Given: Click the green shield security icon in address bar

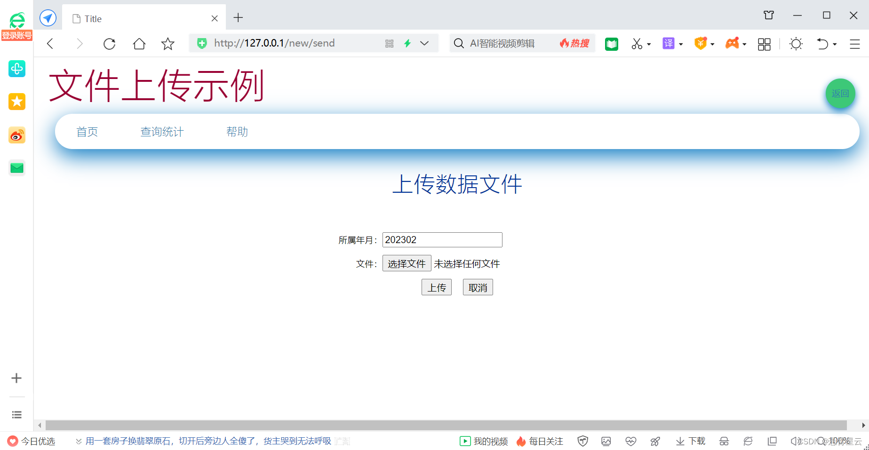Looking at the screenshot, I should click(x=202, y=43).
